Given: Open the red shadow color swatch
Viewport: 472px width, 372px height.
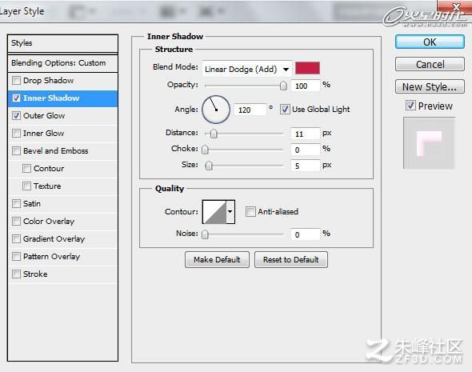Looking at the screenshot, I should [307, 68].
